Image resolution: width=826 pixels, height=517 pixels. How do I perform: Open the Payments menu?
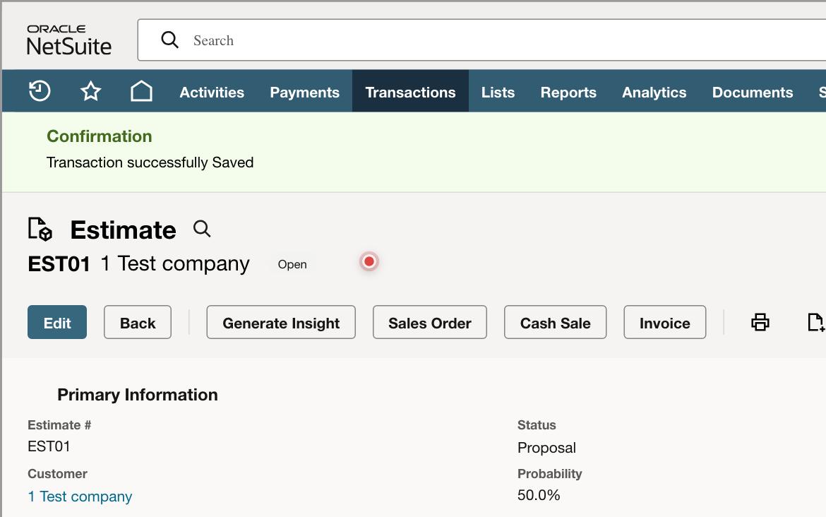[x=304, y=93]
